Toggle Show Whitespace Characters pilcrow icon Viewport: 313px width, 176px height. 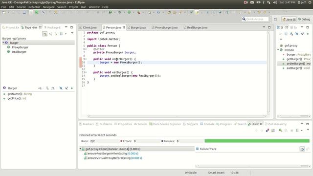coord(213,12)
